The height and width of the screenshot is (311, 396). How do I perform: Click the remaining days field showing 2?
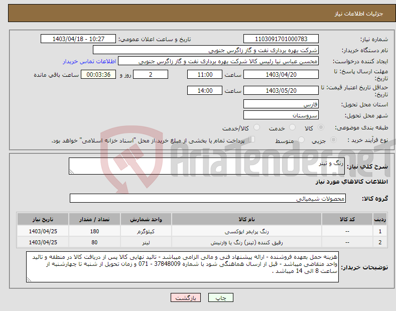coord(151,74)
